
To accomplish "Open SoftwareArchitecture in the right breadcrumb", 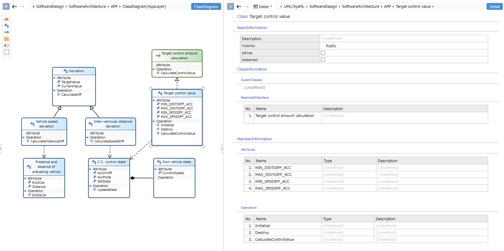I will tap(360, 7).
